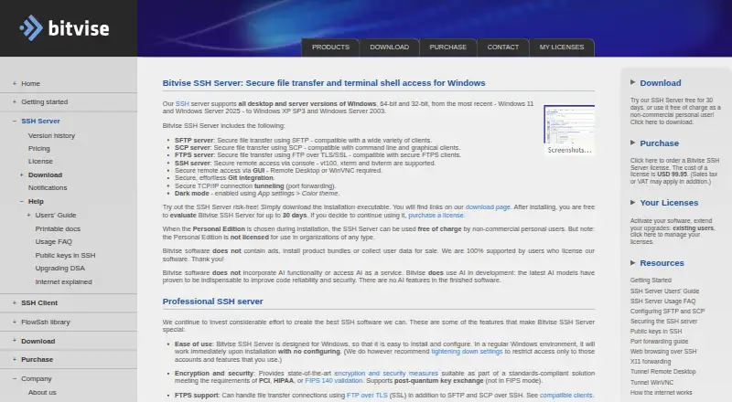Collapse the Help subsection
Viewport: 732px width, 402px height.
[x=21, y=202]
